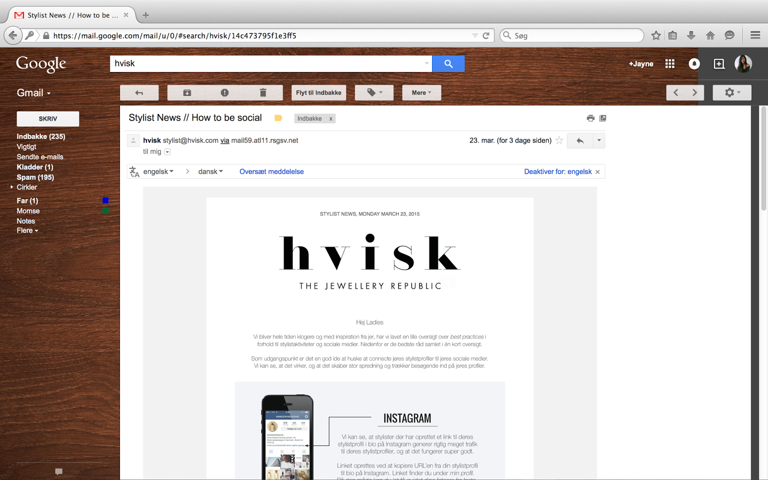Reload the page with refresh icon
768x480 pixels.
click(486, 36)
